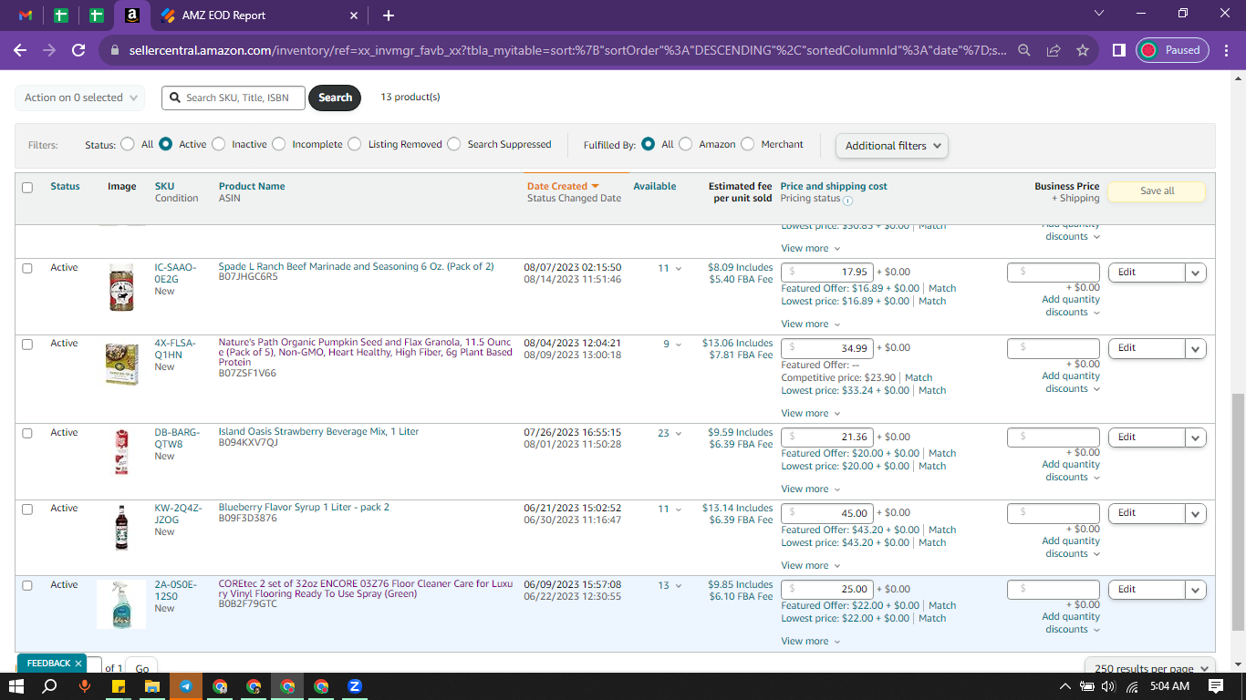Image resolution: width=1246 pixels, height=700 pixels.
Task: Open the Paused profile button
Action: (x=1172, y=50)
